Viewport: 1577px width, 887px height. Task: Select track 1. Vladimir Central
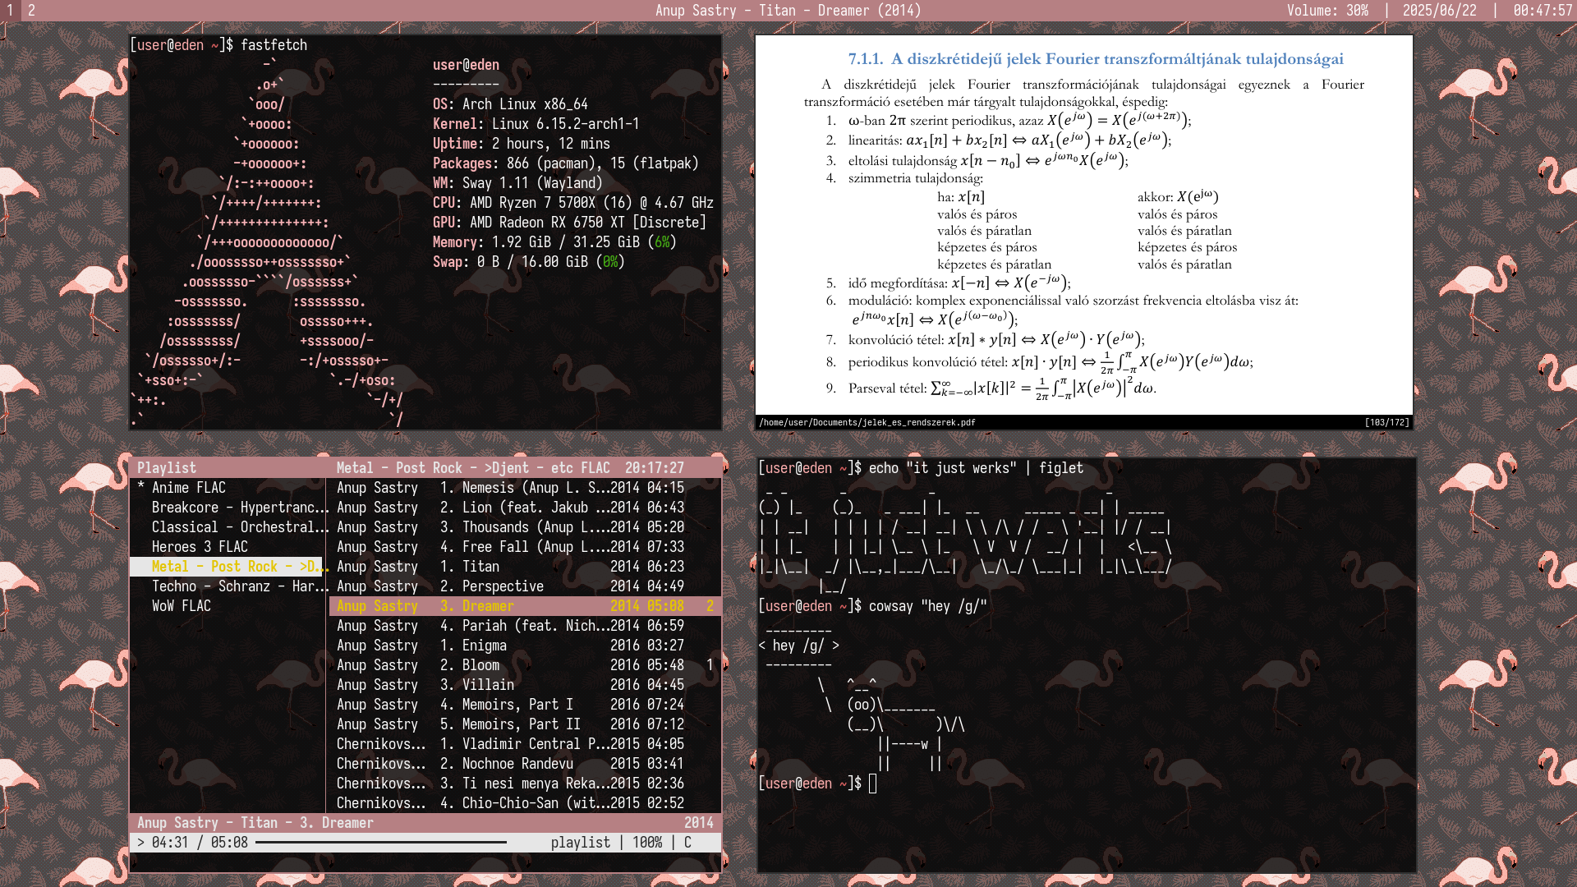tap(526, 744)
